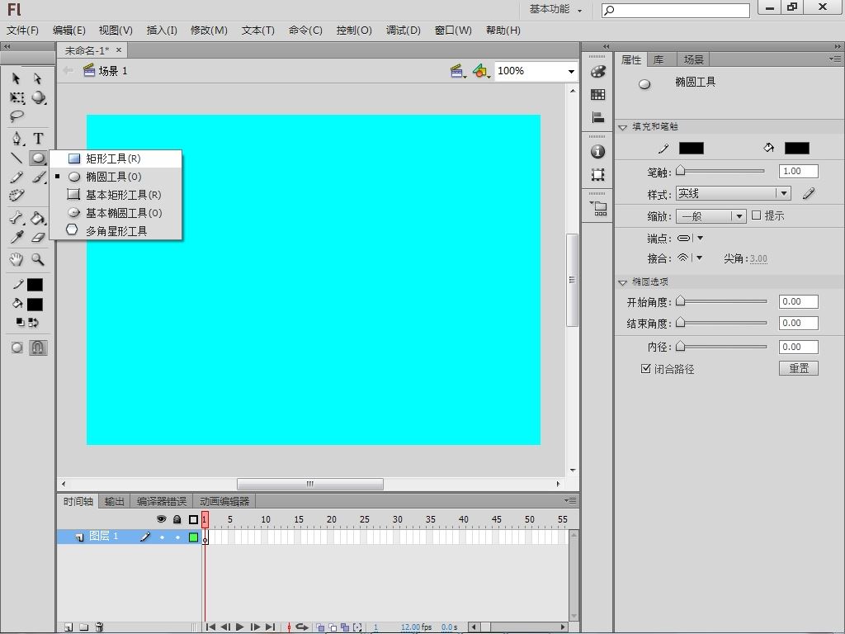Screen dimensions: 845x634
Task: Select the Bone tool
Action: 17,218
